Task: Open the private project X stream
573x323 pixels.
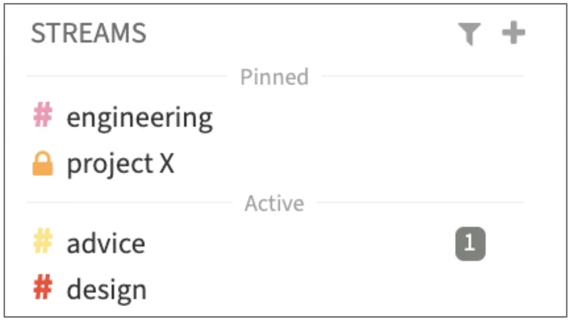Action: pyautogui.click(x=121, y=164)
